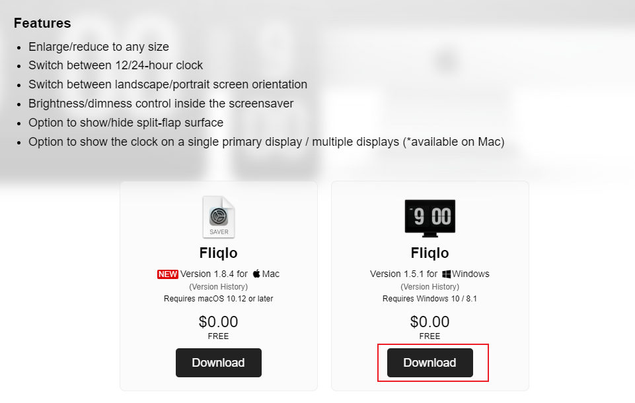Select the Apple logo next to Mac

click(256, 273)
